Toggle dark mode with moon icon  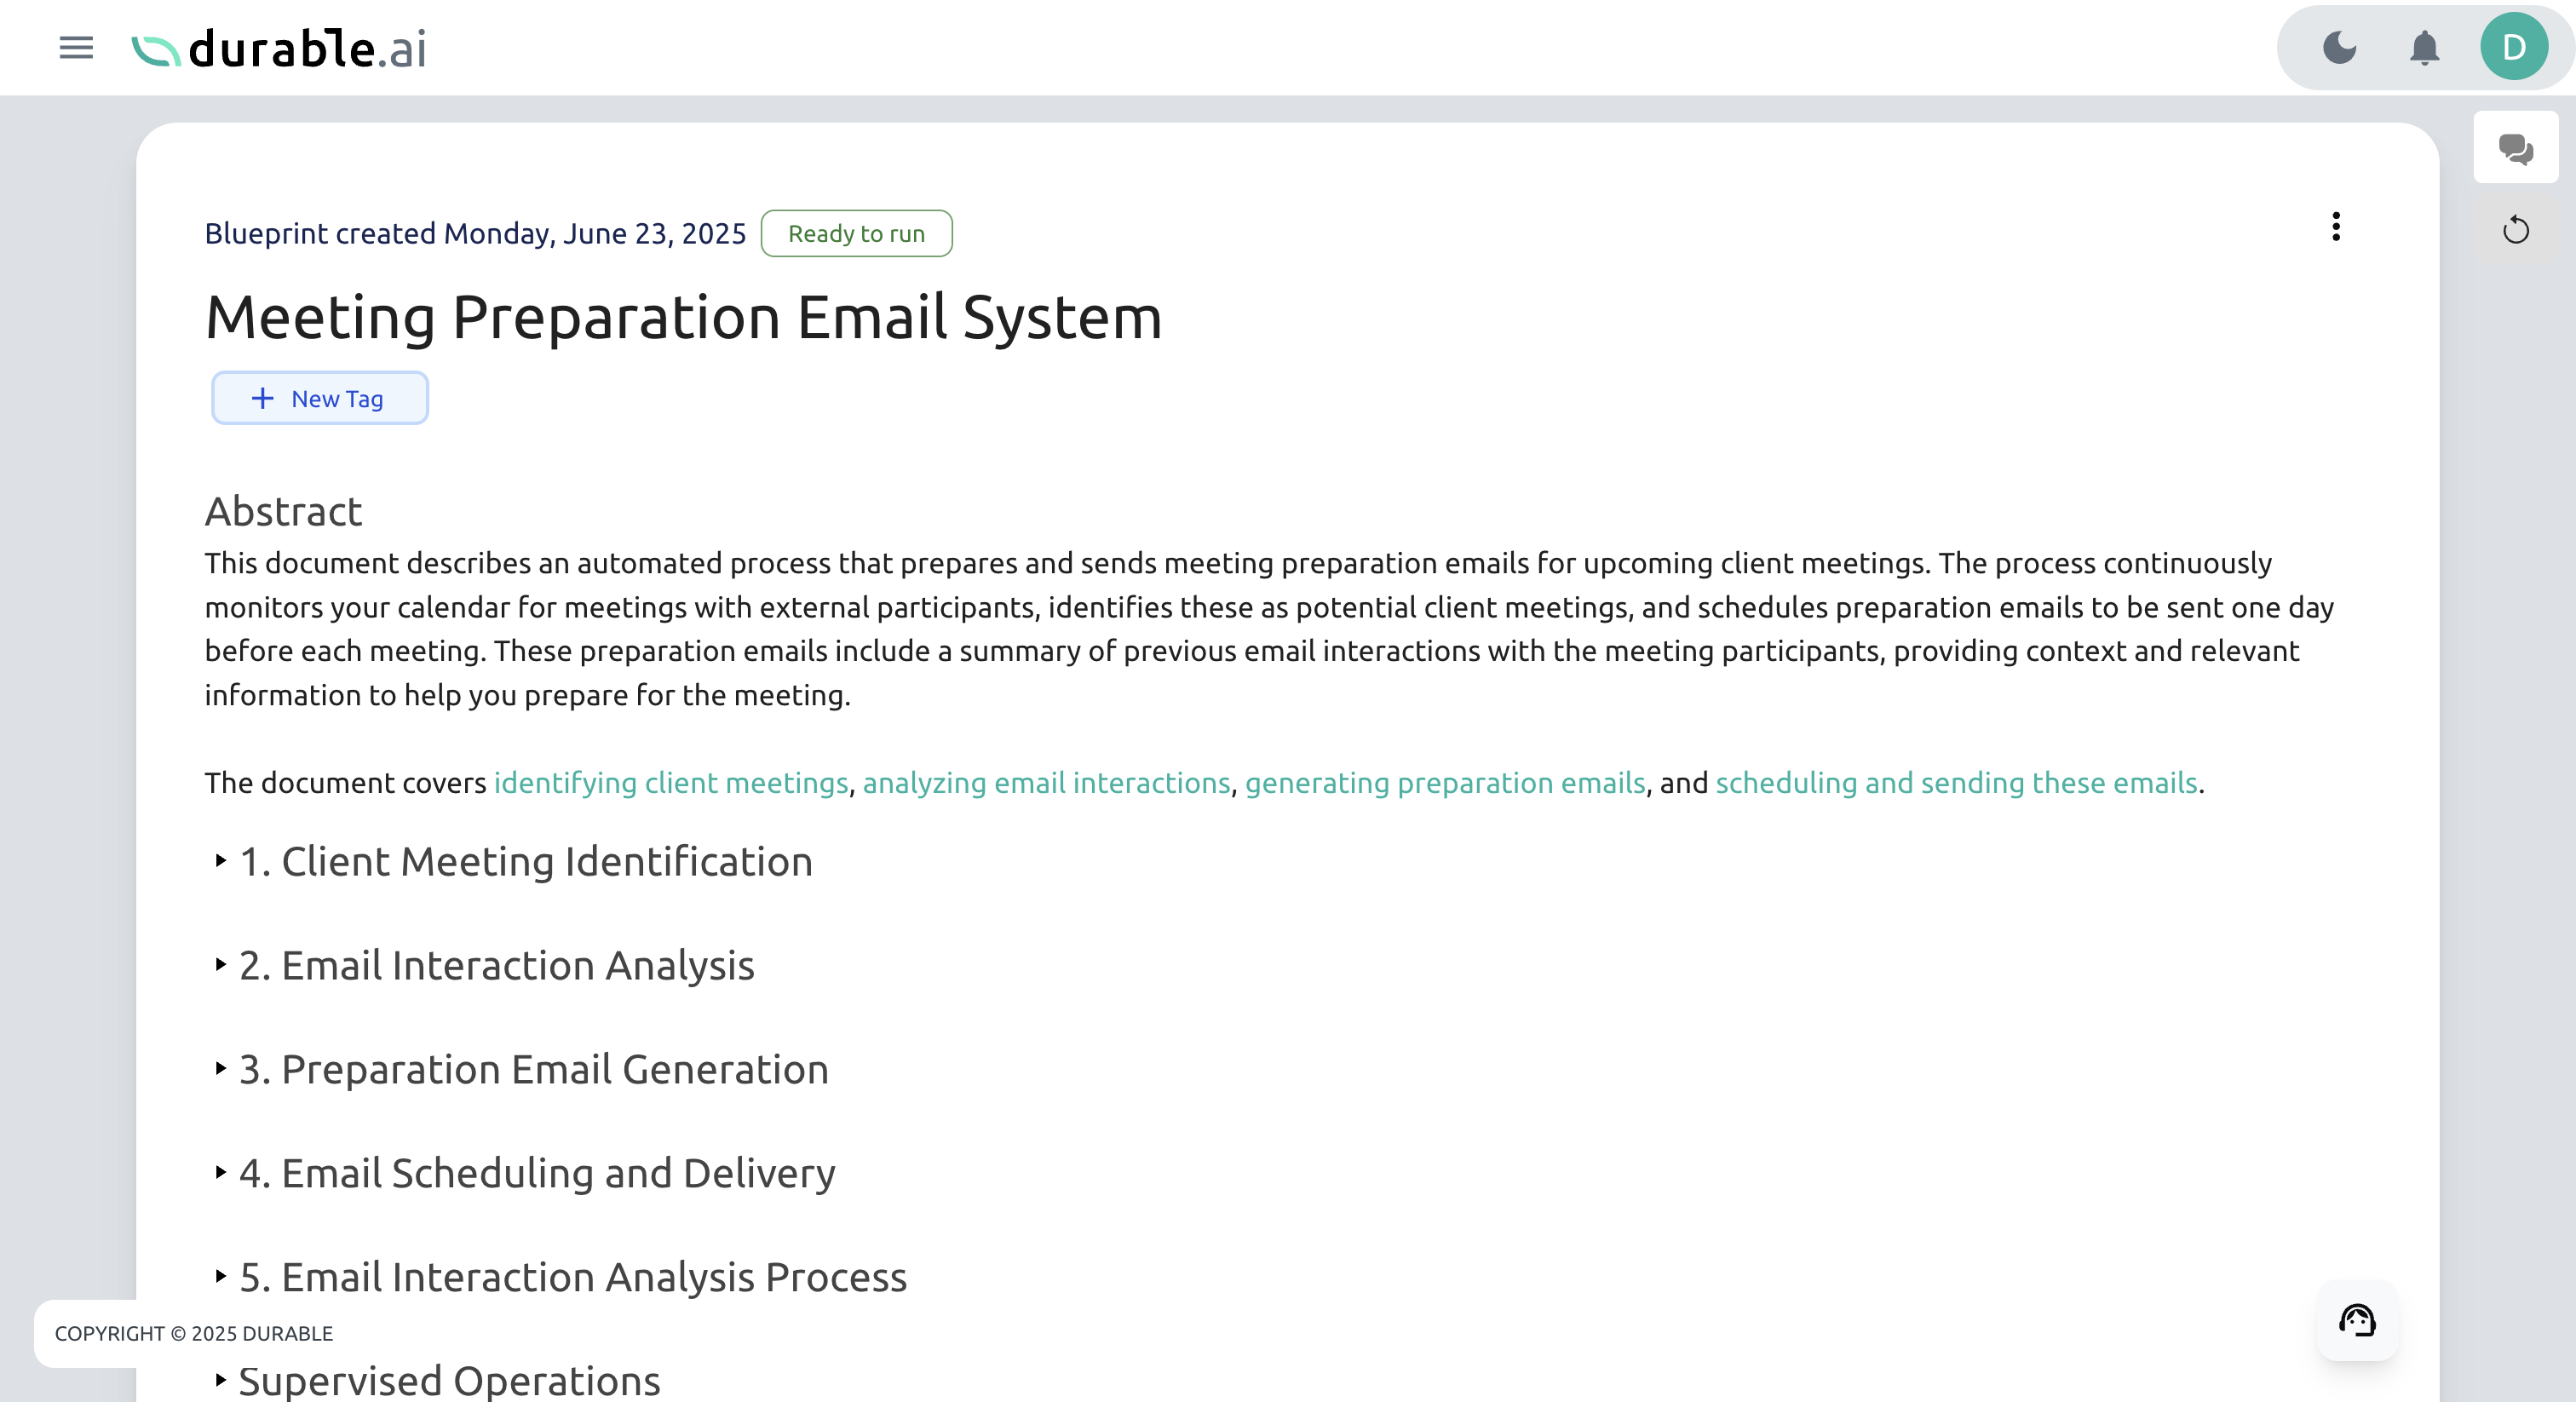click(x=2339, y=47)
